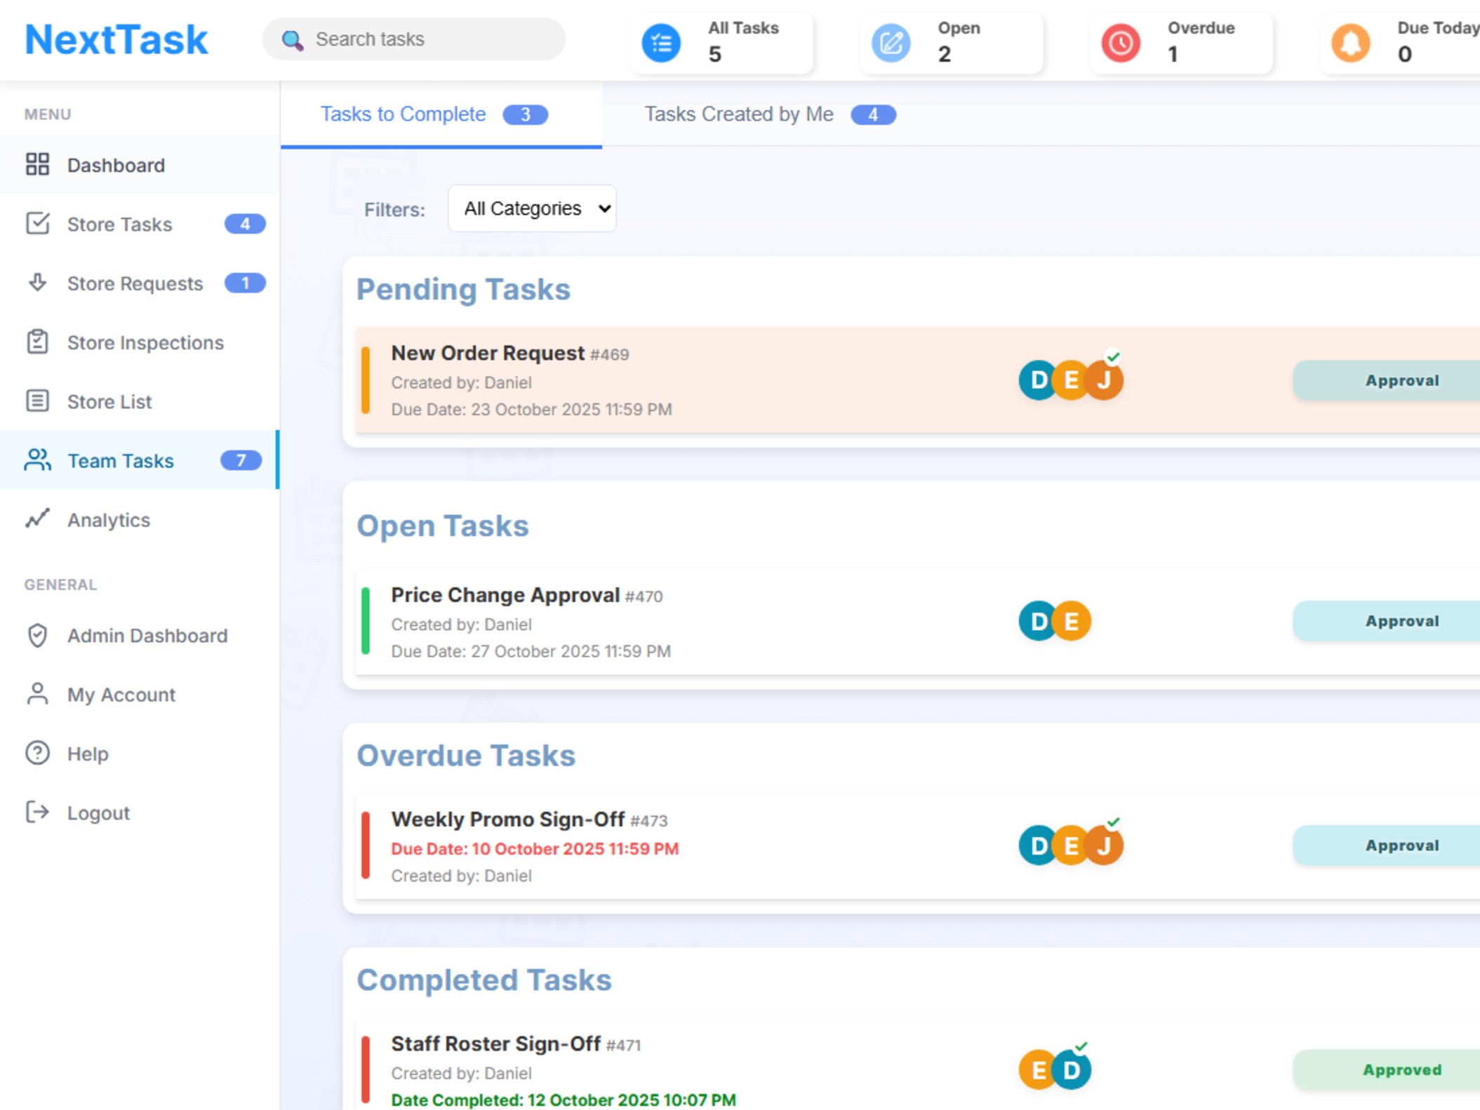Click the Tasks to Complete count badge
Image resolution: width=1480 pixels, height=1110 pixels.
coord(525,114)
